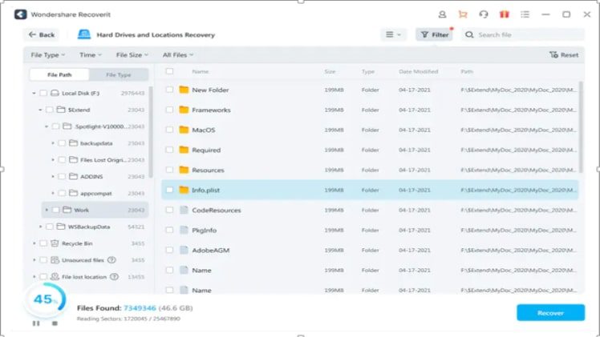600x337 pixels.
Task: Click the 7349346 files found count
Action: tap(140, 308)
